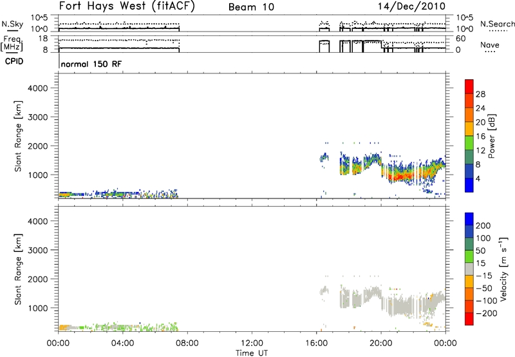Click the -50 label on Velocity colorbar

tap(484, 288)
